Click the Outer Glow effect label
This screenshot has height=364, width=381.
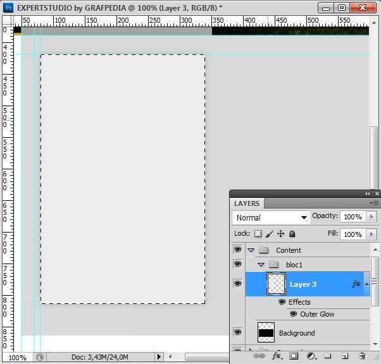[317, 314]
